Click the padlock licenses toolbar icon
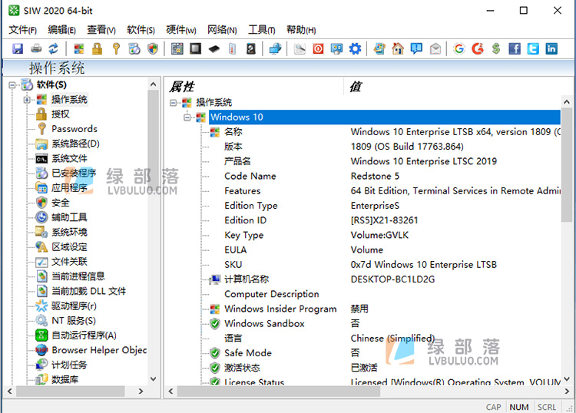The width and height of the screenshot is (576, 413). click(x=97, y=48)
